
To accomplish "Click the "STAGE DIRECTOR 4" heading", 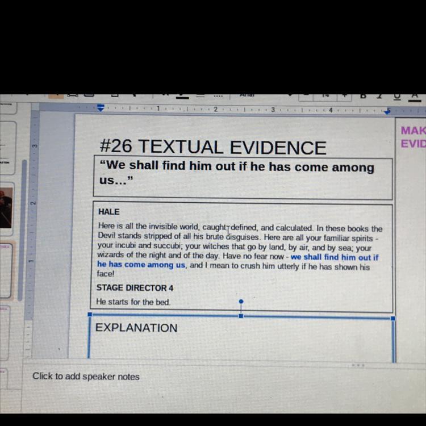I will point(135,288).
